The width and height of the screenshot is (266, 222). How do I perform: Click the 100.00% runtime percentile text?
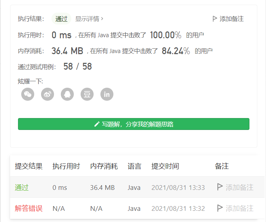point(166,35)
